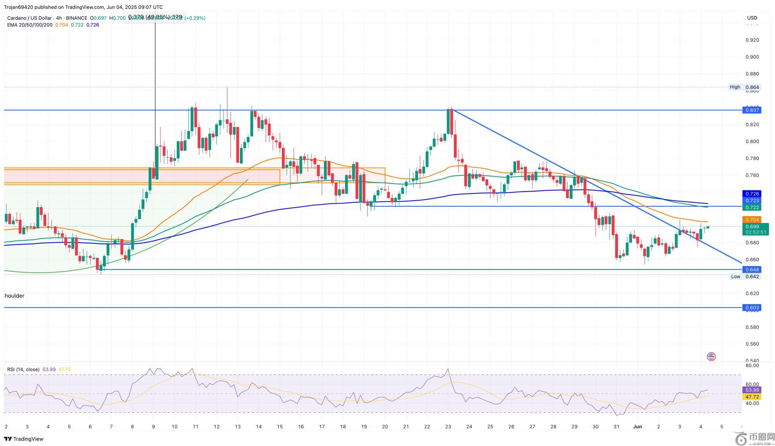Viewport: 775px width, 446px height.
Task: Click the US flag economic event icon
Action: (x=711, y=356)
